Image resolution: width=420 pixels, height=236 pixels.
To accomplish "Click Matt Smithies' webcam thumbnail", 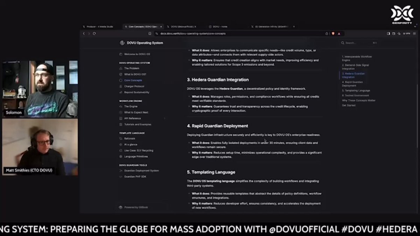I will tap(40, 147).
